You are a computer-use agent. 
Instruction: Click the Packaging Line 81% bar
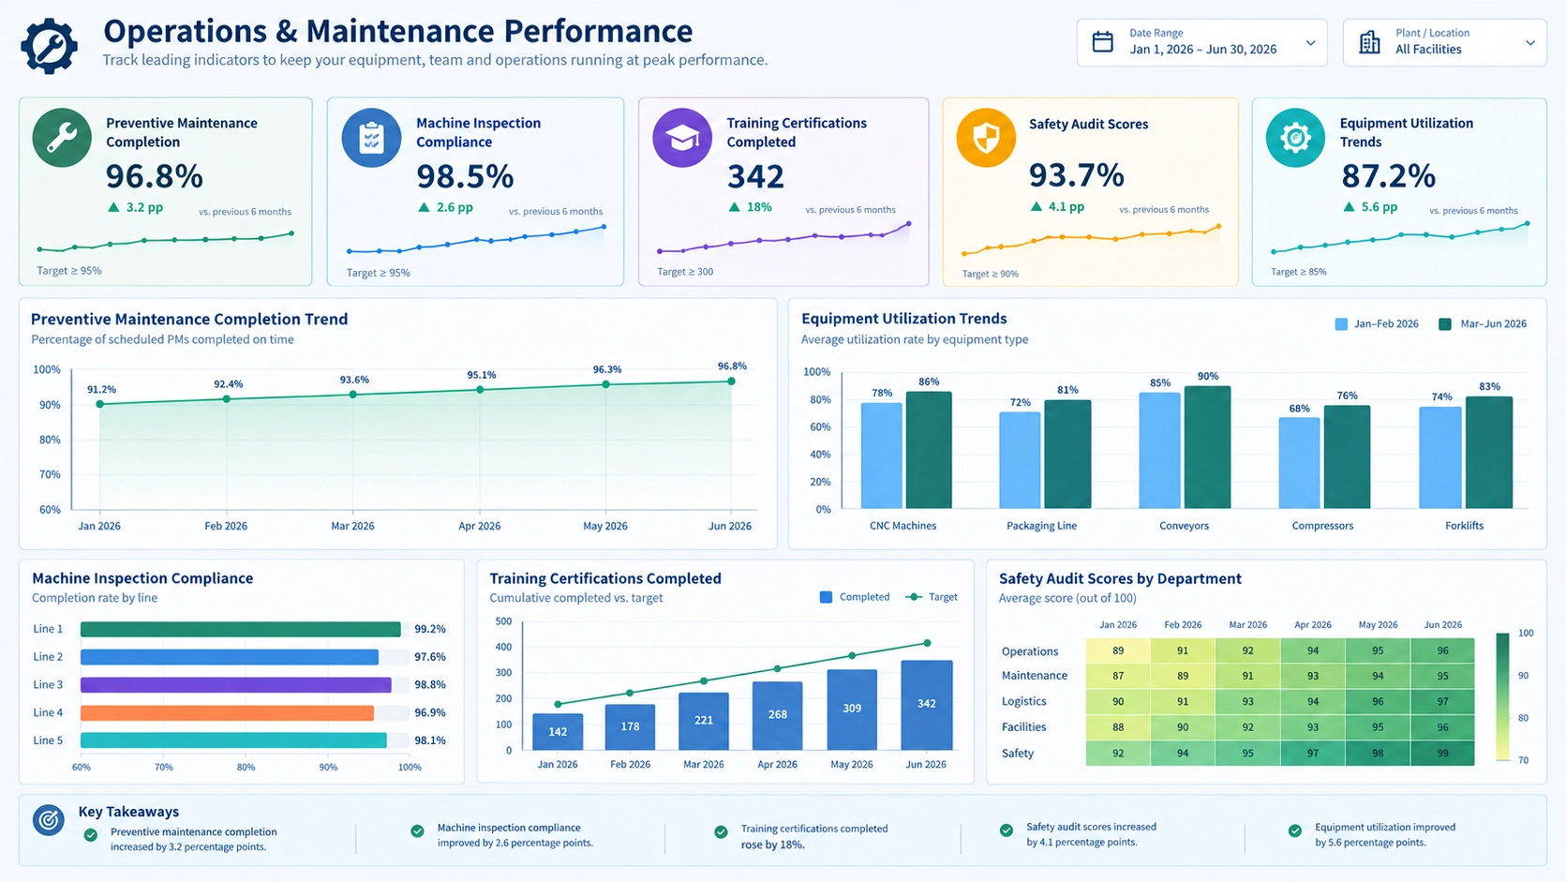pos(1067,455)
